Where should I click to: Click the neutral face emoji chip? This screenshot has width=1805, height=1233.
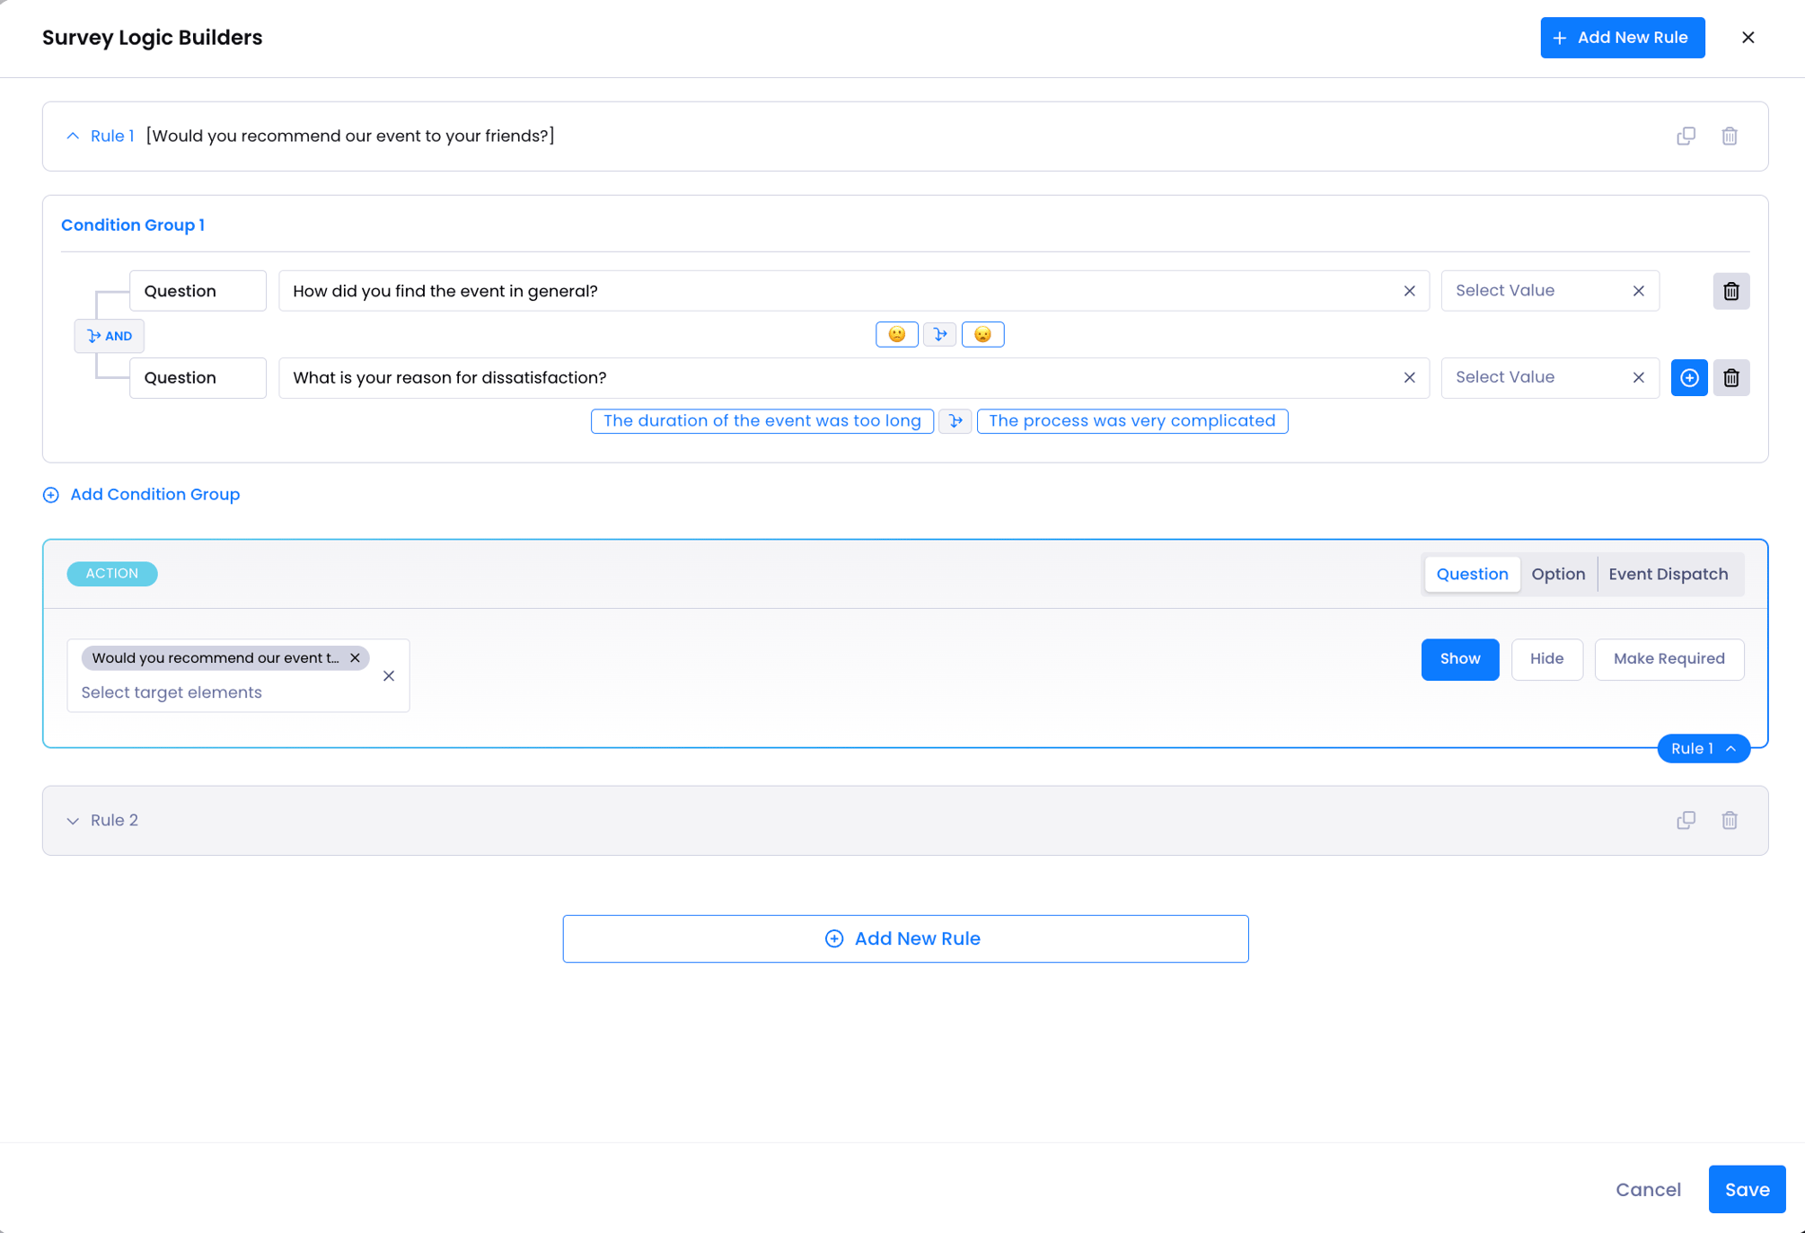coord(896,334)
